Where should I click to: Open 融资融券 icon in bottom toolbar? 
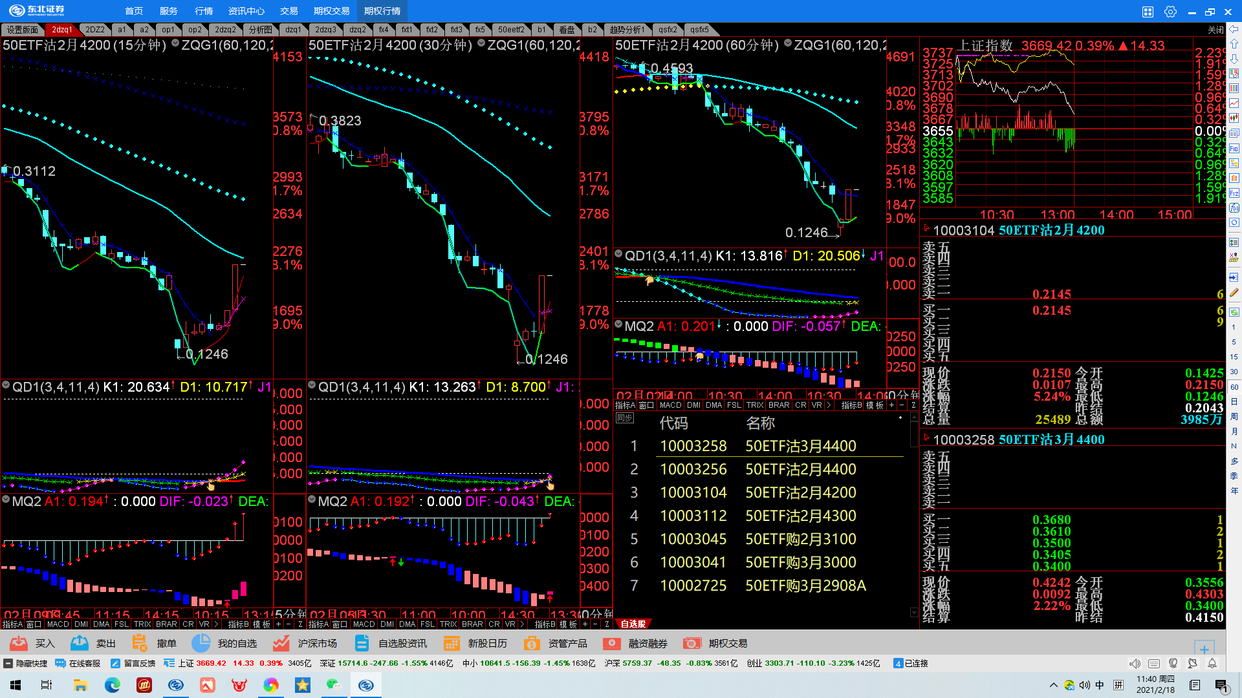click(612, 643)
